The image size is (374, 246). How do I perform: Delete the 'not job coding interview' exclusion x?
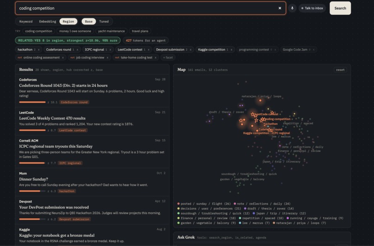(107, 58)
